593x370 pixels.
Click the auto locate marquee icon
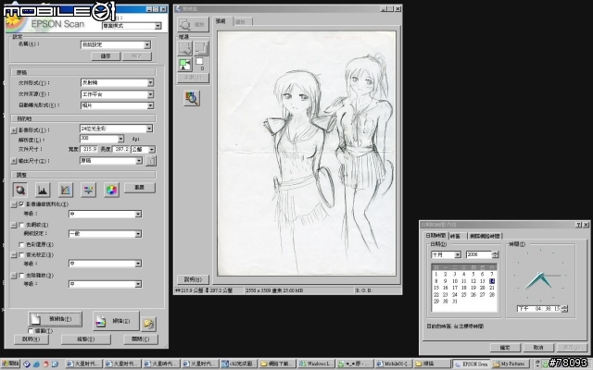pos(185,48)
